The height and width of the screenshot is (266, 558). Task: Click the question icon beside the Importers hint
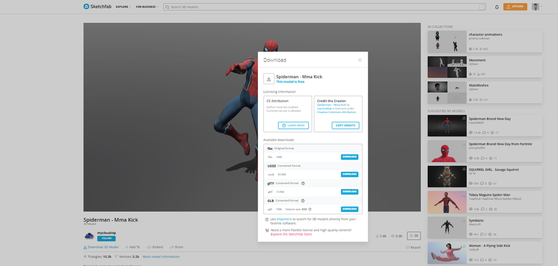coord(267,219)
